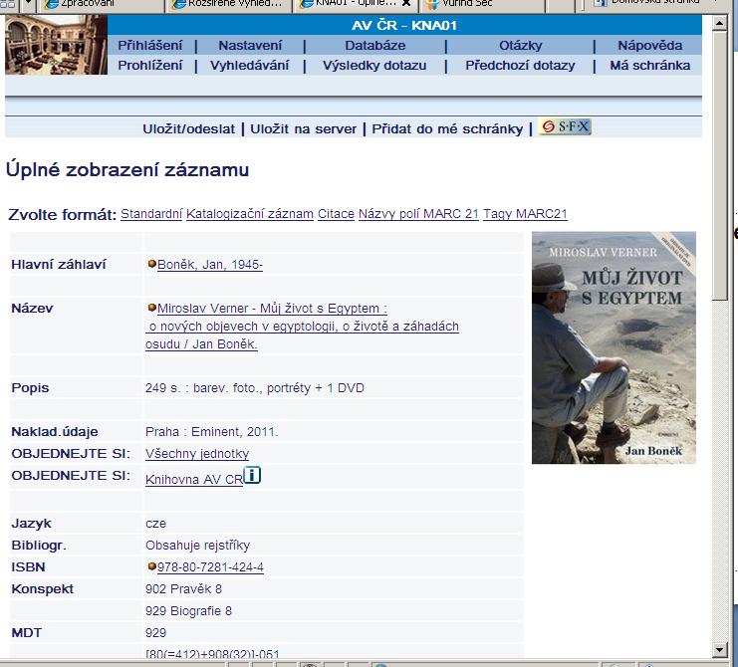Select Názvy polí MARC 21 format

tap(418, 214)
